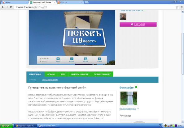Screen dimensions: 184x128
Task: Open the Вопросы и советы tab
Action: pyautogui.click(x=80, y=74)
